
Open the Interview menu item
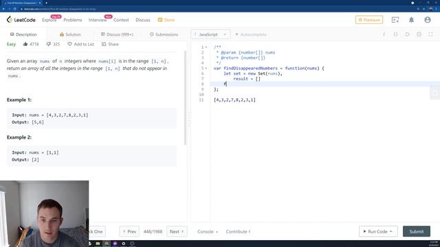click(x=98, y=20)
